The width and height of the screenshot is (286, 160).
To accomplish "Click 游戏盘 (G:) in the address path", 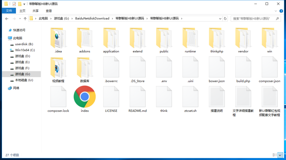I will pyautogui.click(x=61, y=18).
